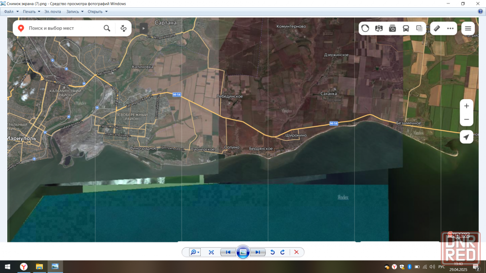Click the Bluetooth tray icon
The height and width of the screenshot is (273, 486).
(409, 267)
